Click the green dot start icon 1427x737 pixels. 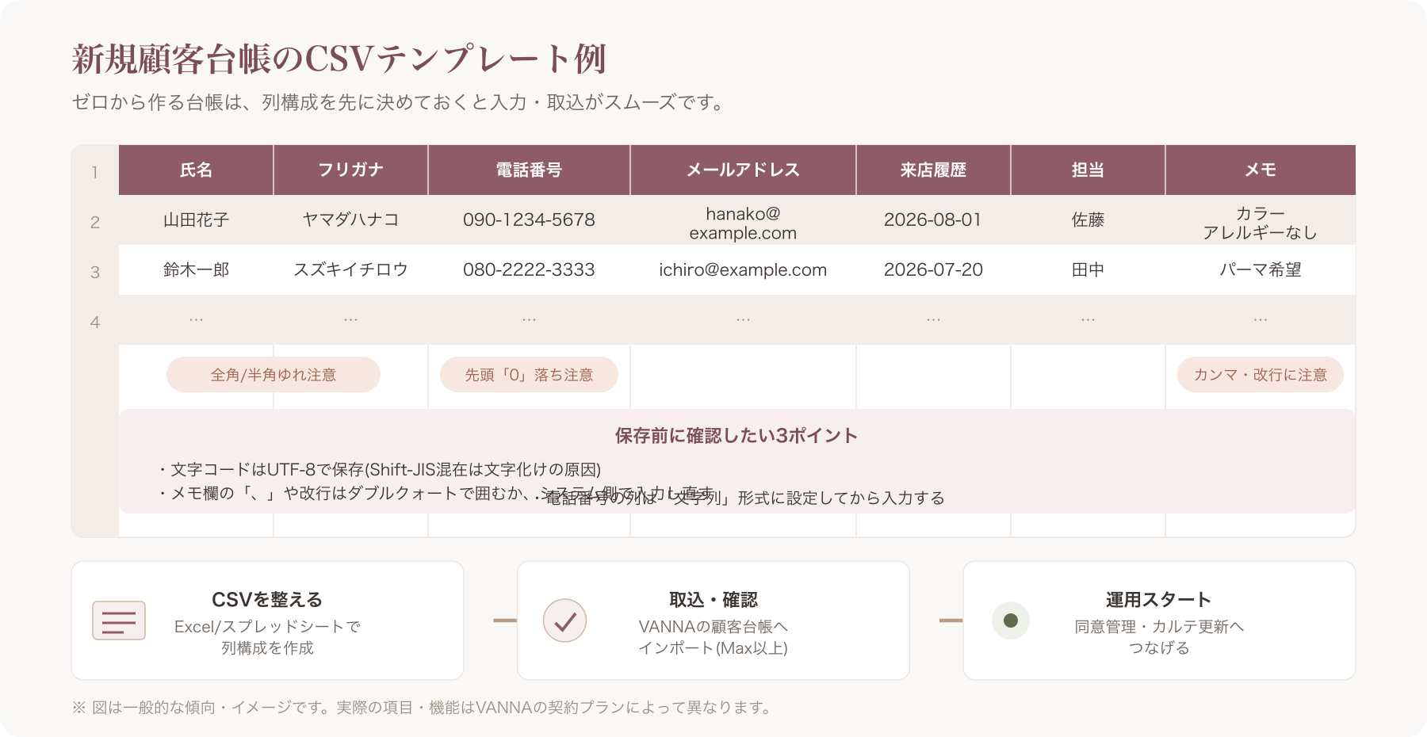tap(1011, 621)
